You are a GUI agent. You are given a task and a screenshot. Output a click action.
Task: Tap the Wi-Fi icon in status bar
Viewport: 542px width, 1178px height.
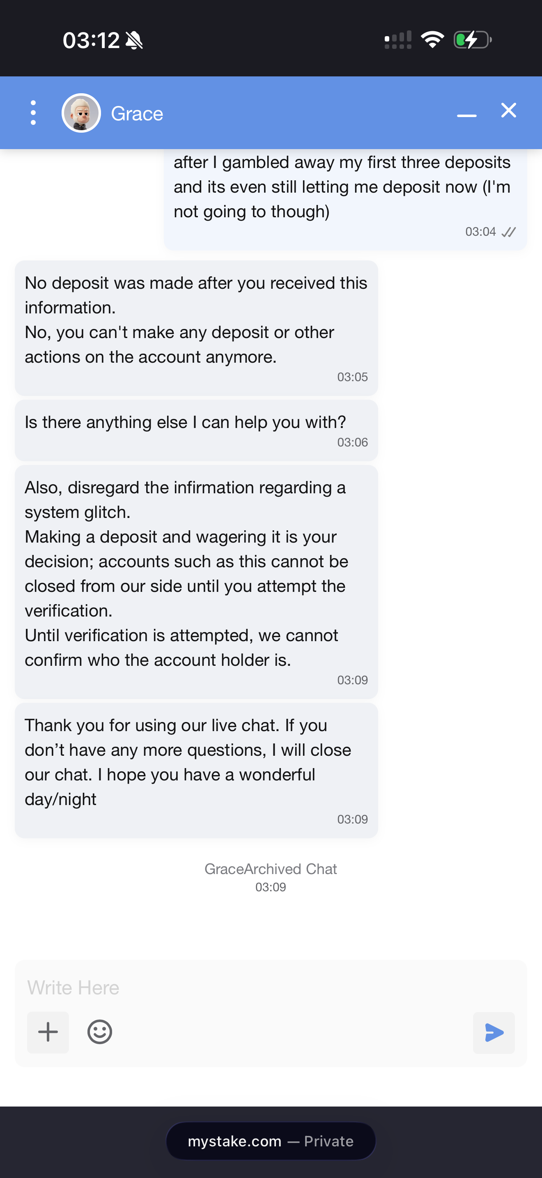click(x=432, y=40)
